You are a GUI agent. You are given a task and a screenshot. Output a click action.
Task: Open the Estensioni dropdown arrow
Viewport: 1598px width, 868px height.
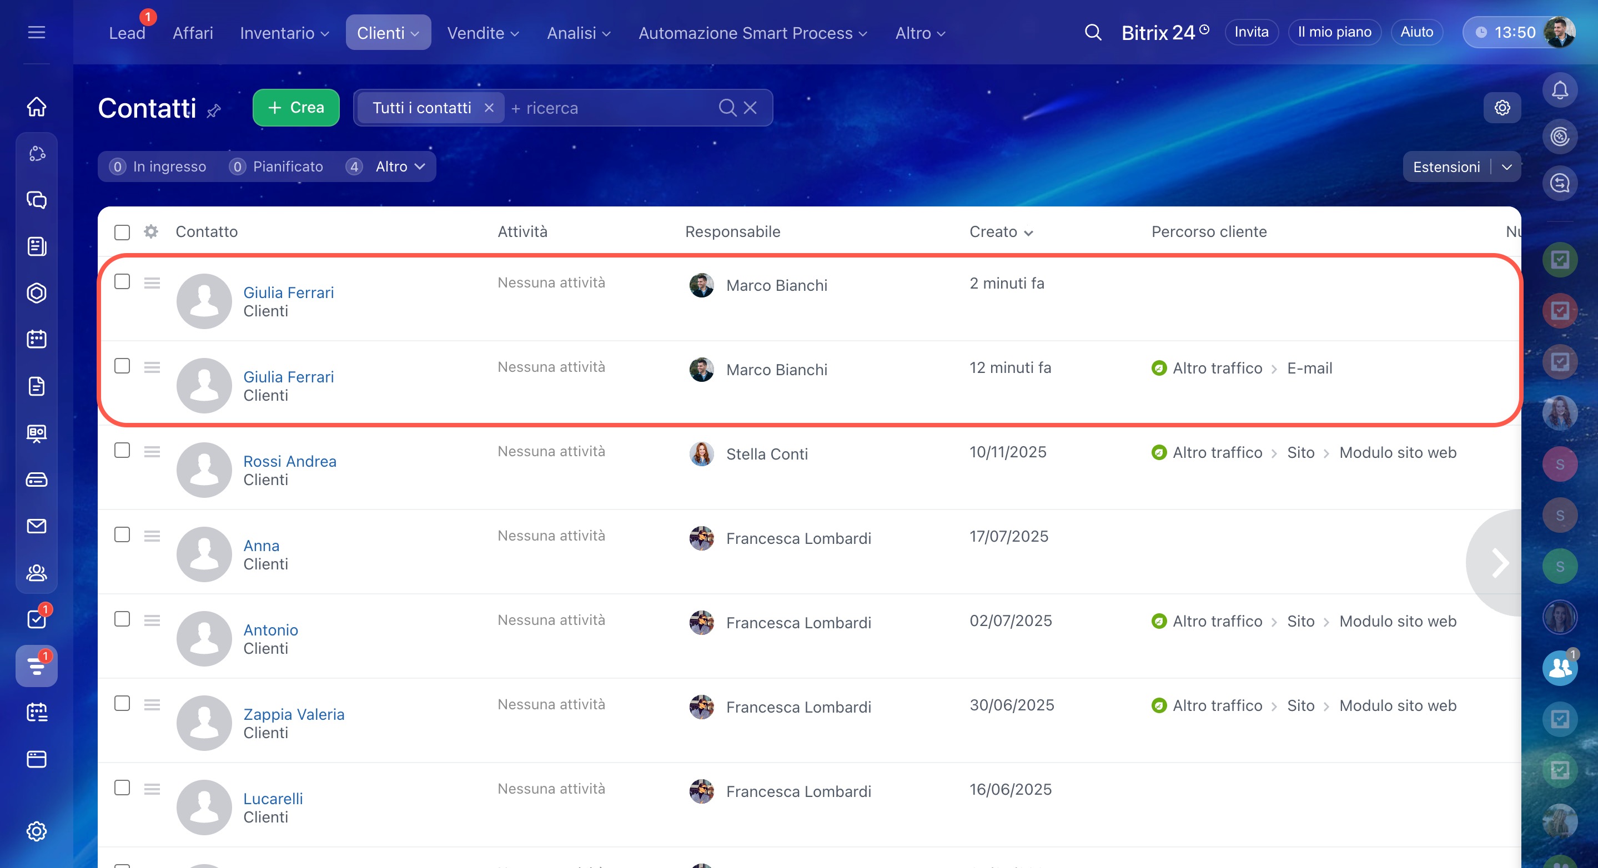(x=1507, y=167)
